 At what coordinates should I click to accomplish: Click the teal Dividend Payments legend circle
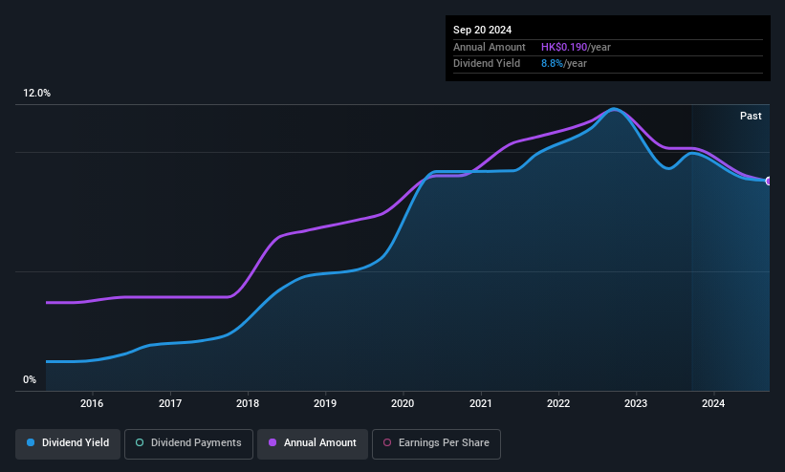click(x=140, y=442)
